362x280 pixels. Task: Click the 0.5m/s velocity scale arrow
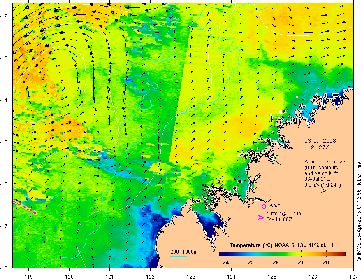(318, 191)
